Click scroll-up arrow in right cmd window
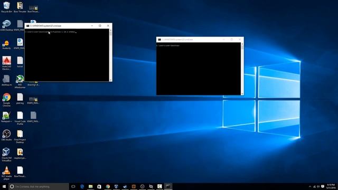The width and height of the screenshot is (338, 190). click(242, 44)
